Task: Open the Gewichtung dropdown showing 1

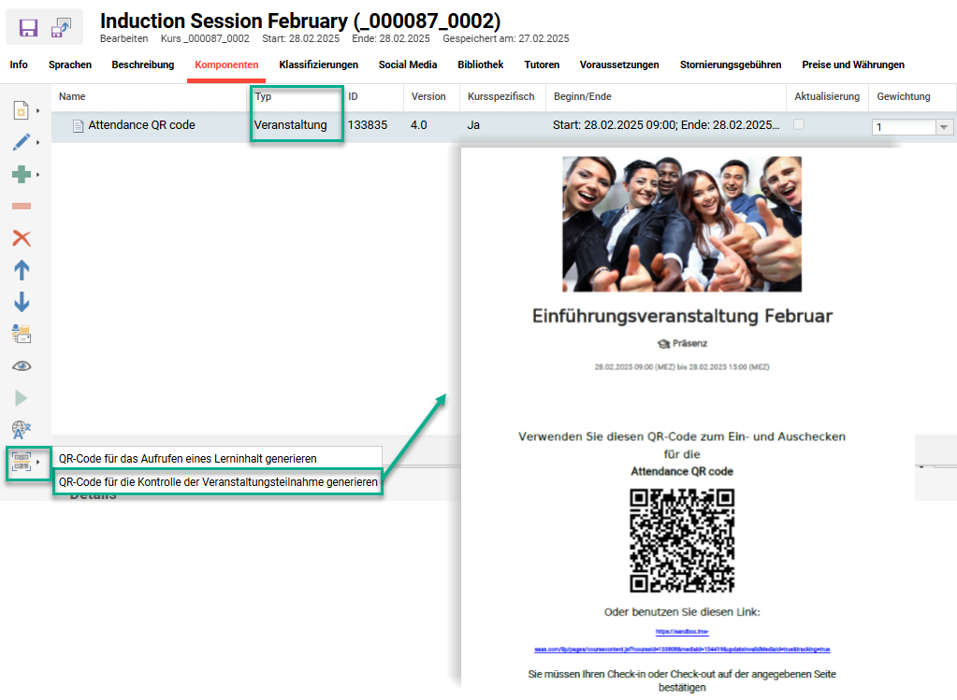Action: pyautogui.click(x=944, y=127)
